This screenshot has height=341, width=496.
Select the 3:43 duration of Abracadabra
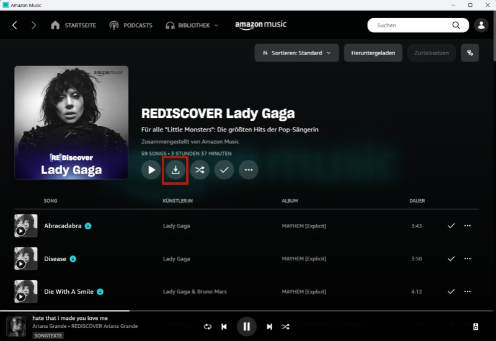417,226
